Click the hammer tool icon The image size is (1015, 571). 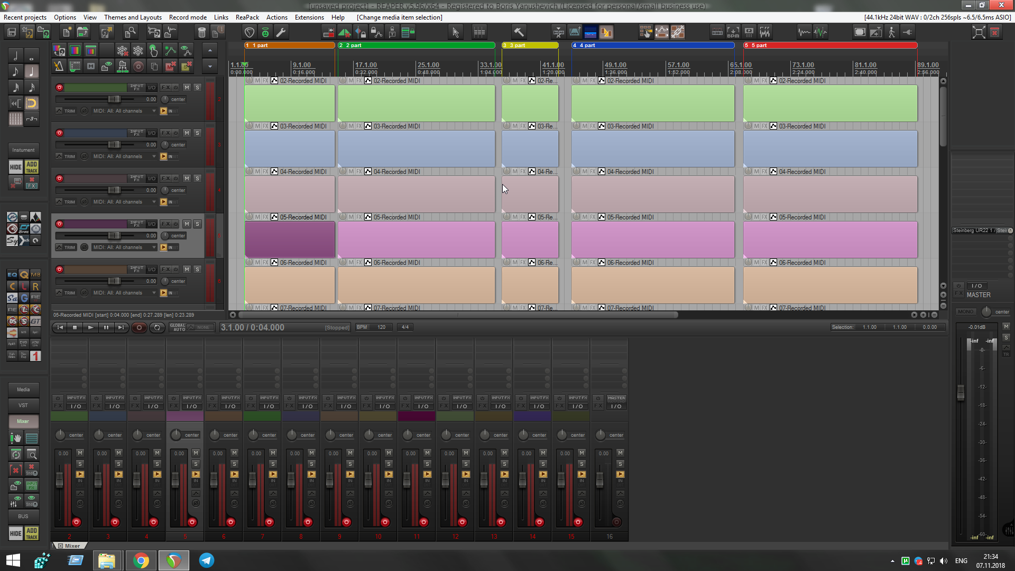tap(519, 32)
